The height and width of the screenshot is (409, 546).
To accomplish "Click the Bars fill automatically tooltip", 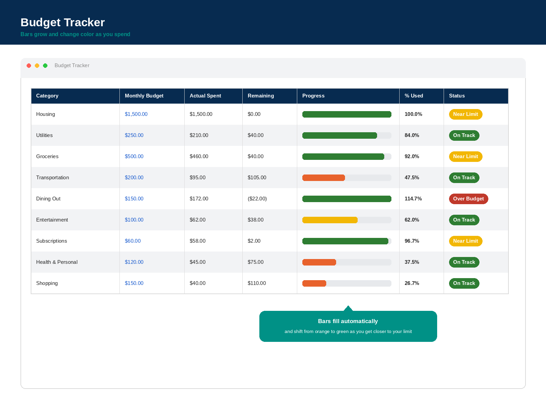I will (x=348, y=326).
